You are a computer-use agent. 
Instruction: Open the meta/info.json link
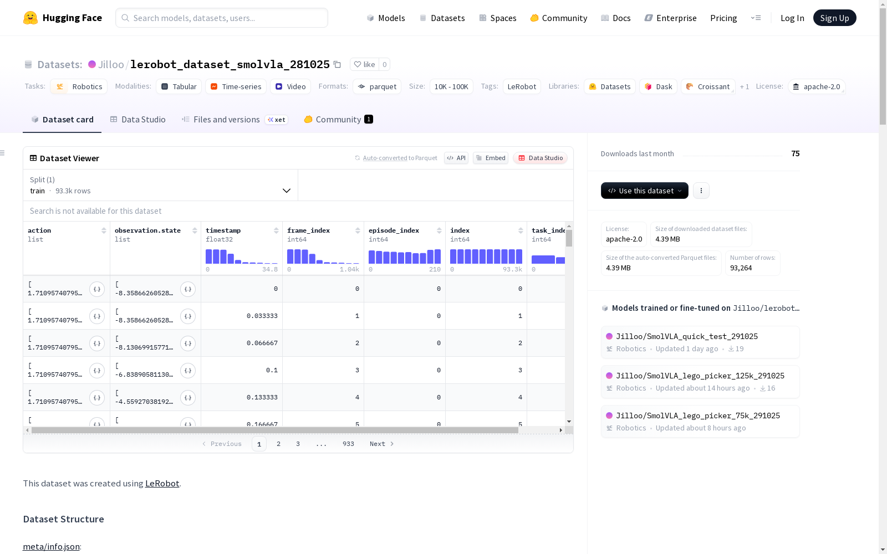coord(51,546)
